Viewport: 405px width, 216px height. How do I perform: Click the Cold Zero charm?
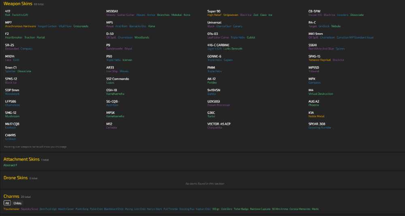point(226,209)
